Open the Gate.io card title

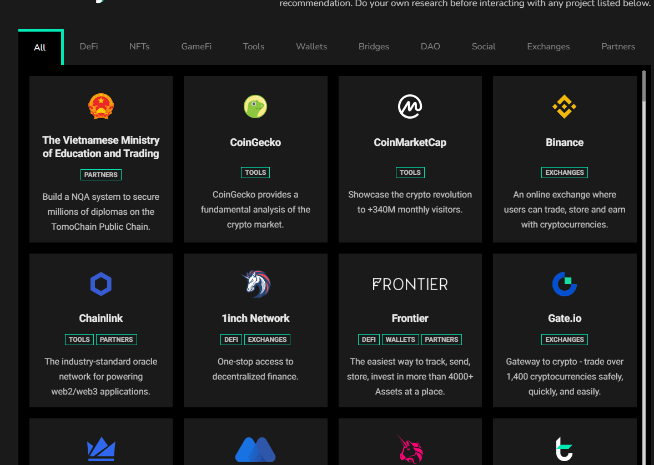(x=564, y=318)
